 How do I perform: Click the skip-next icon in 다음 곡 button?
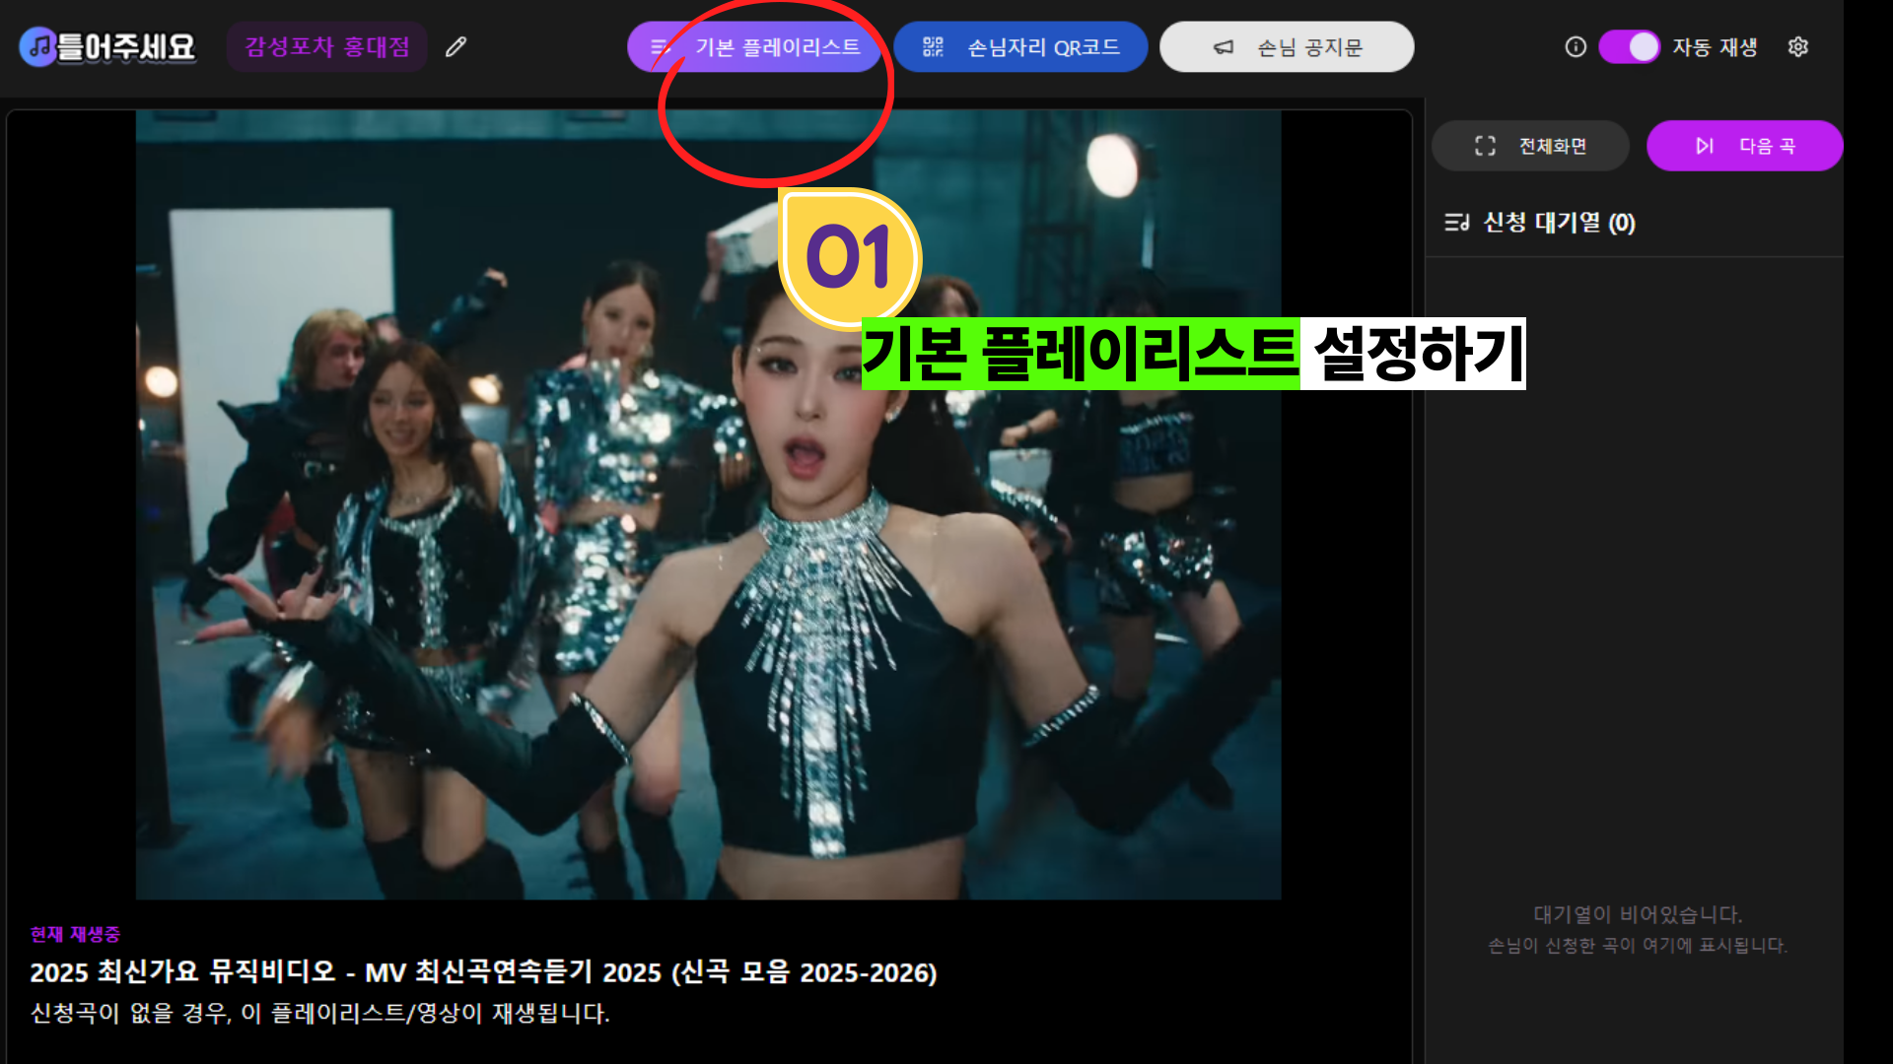pyautogui.click(x=1704, y=146)
